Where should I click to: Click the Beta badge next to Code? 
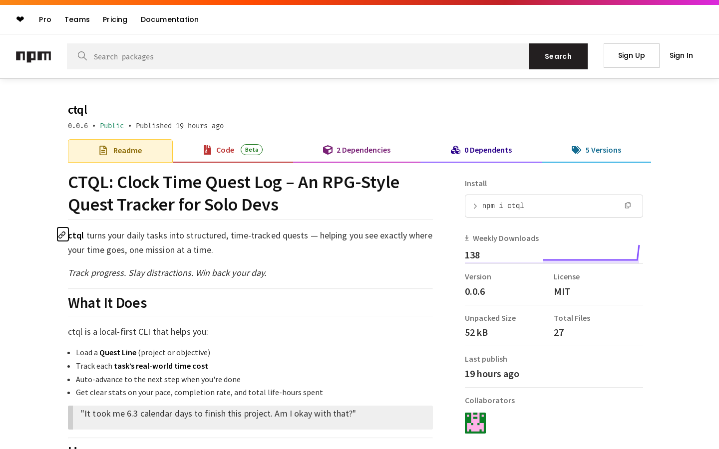[252, 150]
